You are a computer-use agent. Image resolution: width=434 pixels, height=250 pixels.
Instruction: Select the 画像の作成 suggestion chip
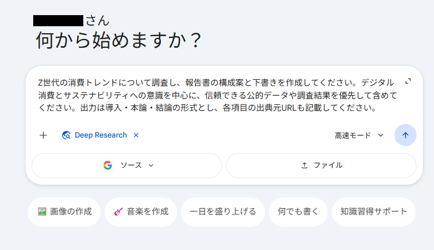coord(64,212)
